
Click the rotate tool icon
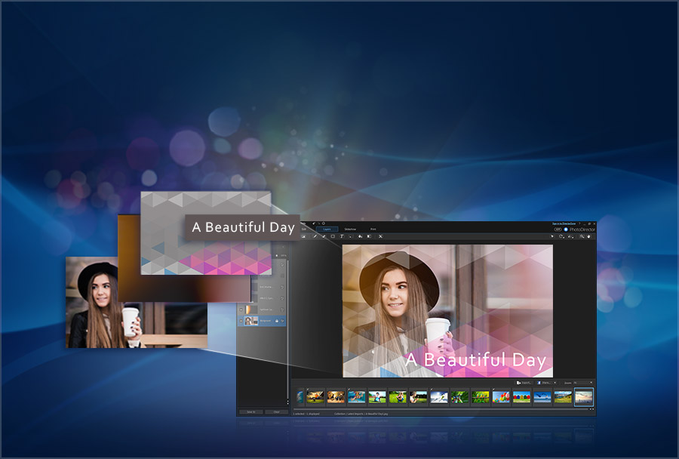tap(561, 236)
